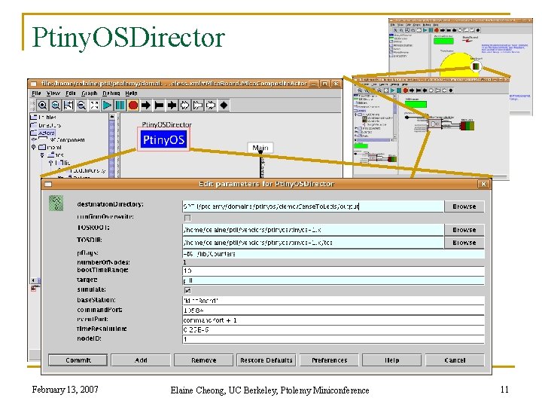The height and width of the screenshot is (407, 542).
Task: Click the library tree horizontal scrollbar left arrow
Action: point(34,280)
